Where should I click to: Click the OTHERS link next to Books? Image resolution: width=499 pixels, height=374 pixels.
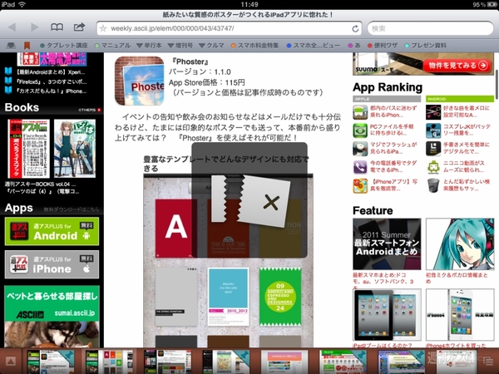pyautogui.click(x=90, y=110)
